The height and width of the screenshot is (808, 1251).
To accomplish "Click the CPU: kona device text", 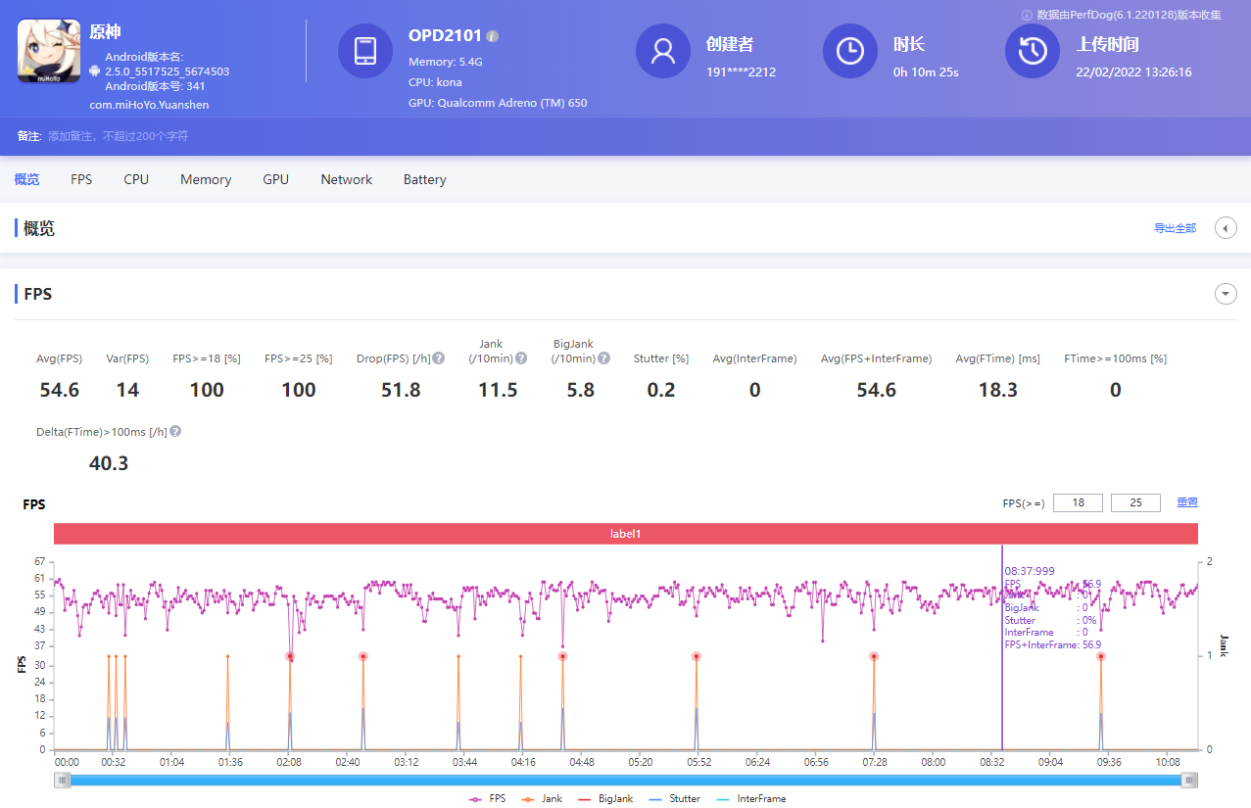I will (435, 82).
